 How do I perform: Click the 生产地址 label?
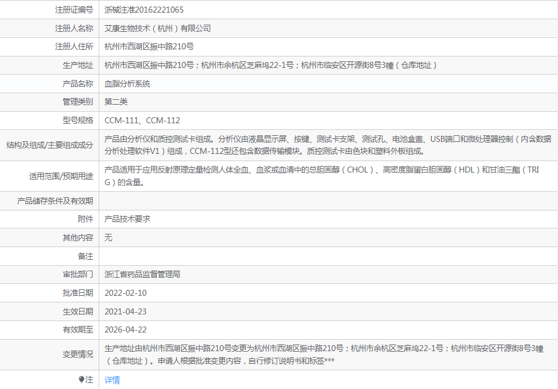pyautogui.click(x=78, y=65)
